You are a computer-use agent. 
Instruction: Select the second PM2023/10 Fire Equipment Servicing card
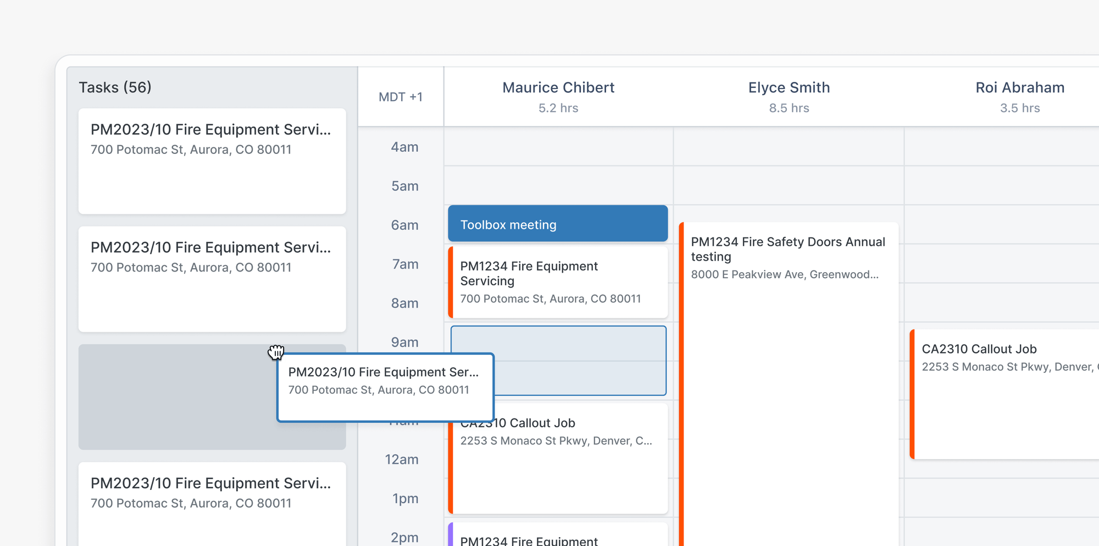(212, 279)
